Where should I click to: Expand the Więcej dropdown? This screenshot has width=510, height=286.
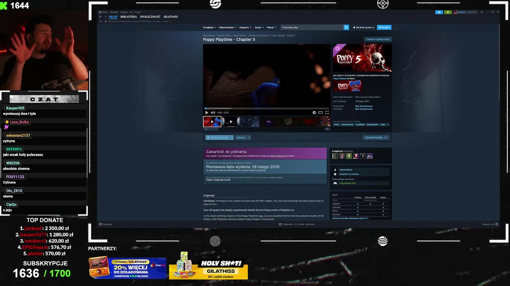[271, 27]
